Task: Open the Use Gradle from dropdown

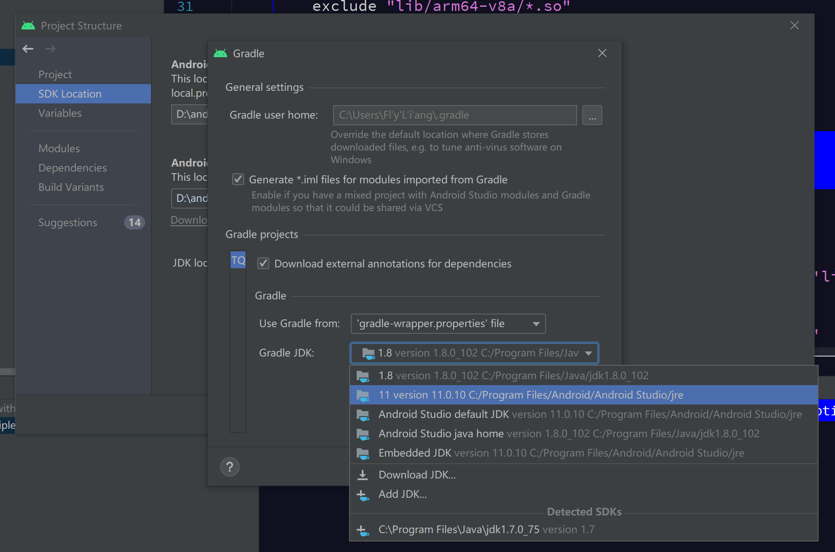Action: coord(448,324)
